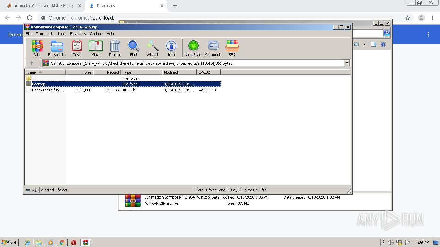This screenshot has height=247, width=440.
Task: Open the View file tool
Action: click(x=96, y=48)
